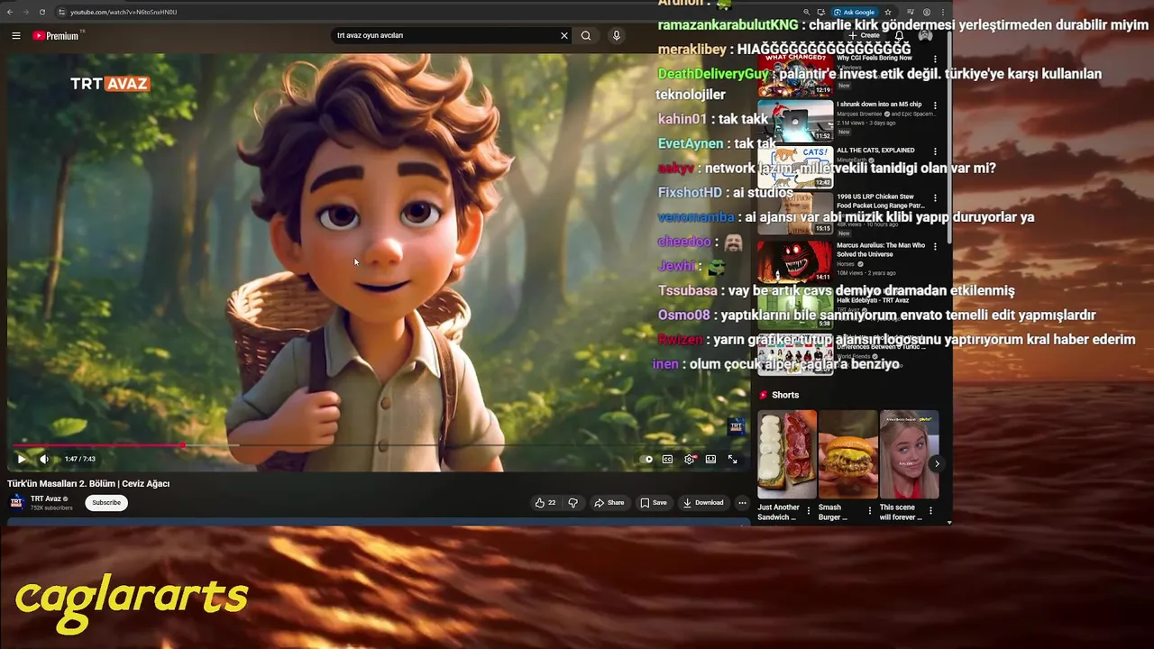The image size is (1154, 649).
Task: Save the video to a playlist
Action: point(654,503)
